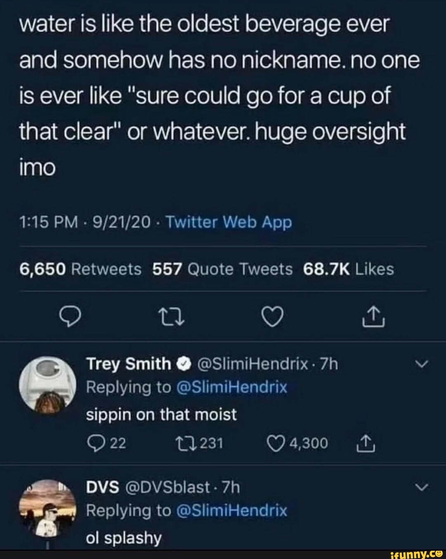Click @SlimiHendrix mention in DVS's reply
This screenshot has height=559, width=446.
[x=231, y=511]
